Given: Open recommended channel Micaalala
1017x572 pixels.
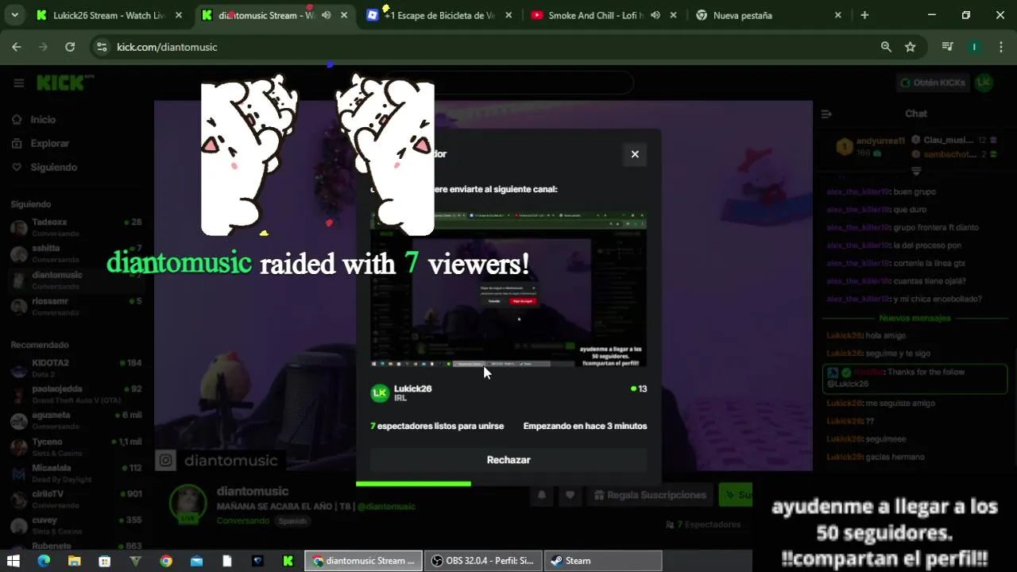Looking at the screenshot, I should coord(76,473).
